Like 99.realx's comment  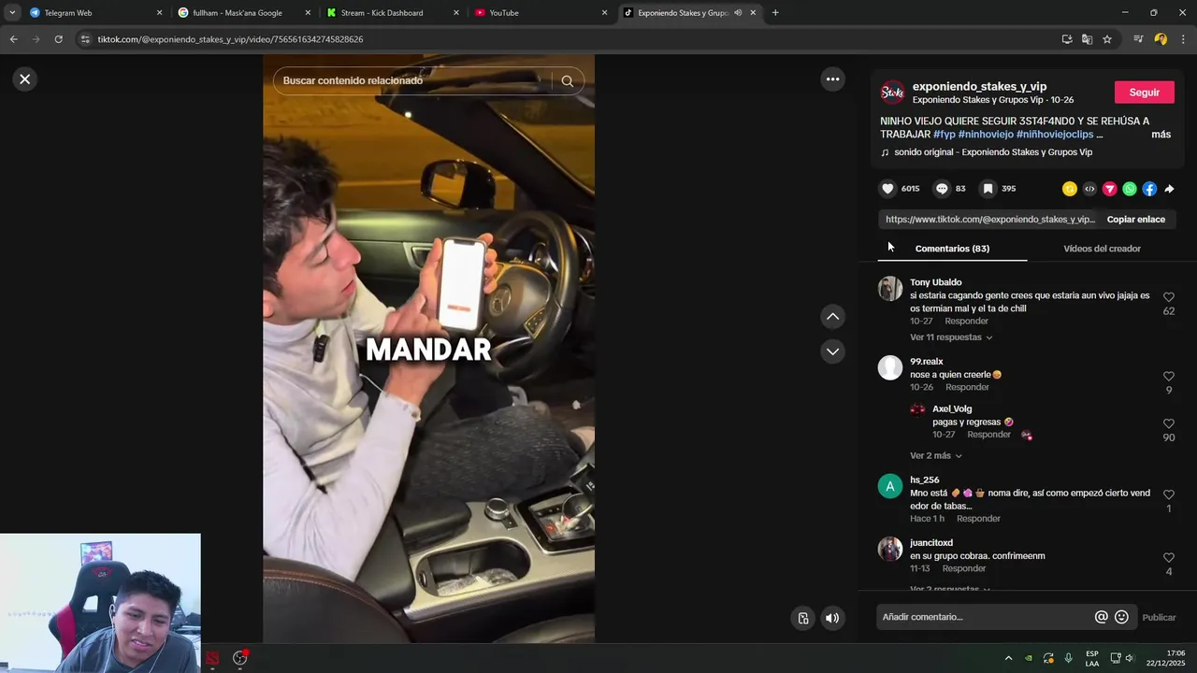tap(1169, 377)
